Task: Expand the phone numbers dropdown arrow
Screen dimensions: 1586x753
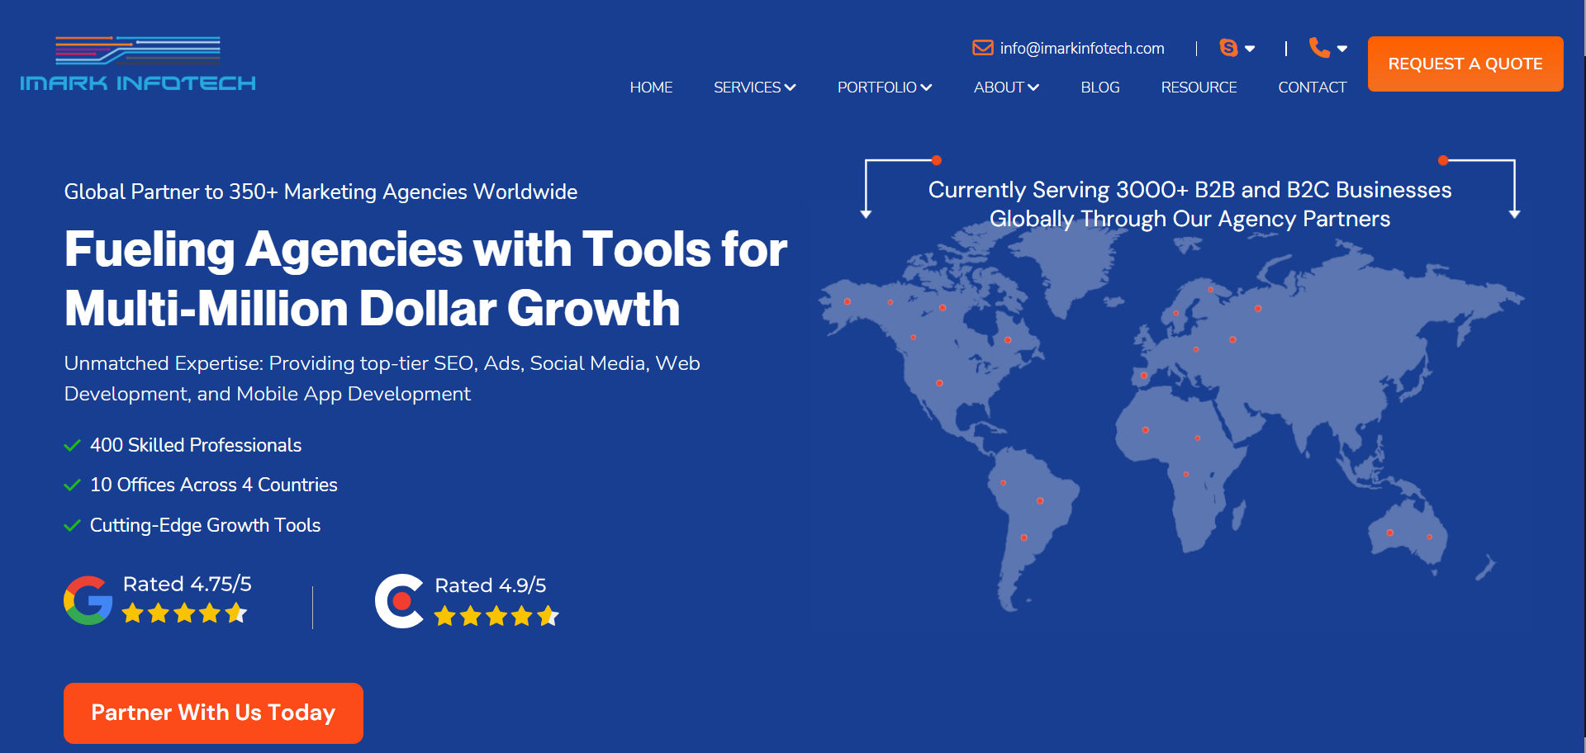Action: coord(1342,49)
